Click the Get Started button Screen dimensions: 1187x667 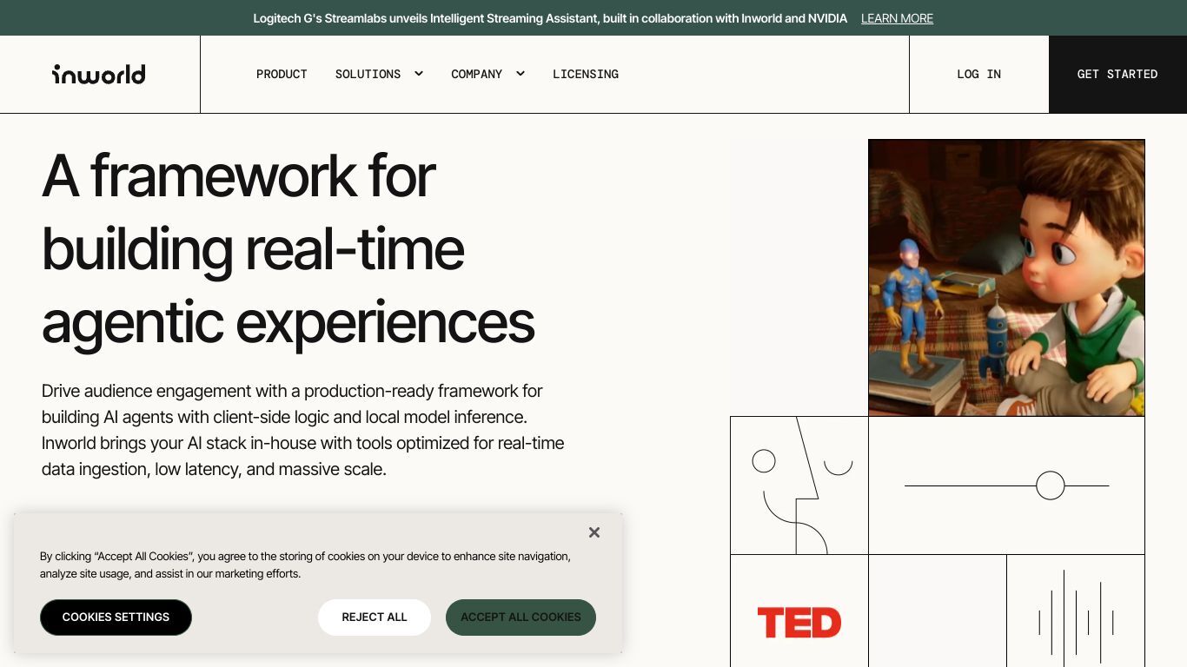pyautogui.click(x=1117, y=74)
